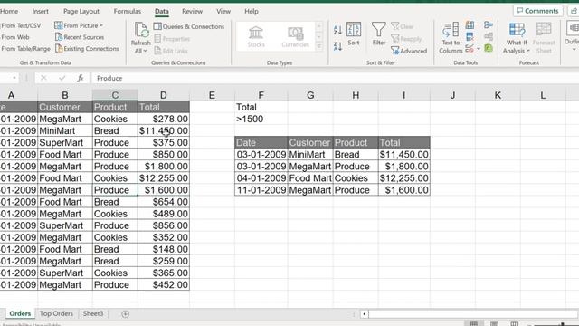Open the What-If Analysis menu

(517, 38)
